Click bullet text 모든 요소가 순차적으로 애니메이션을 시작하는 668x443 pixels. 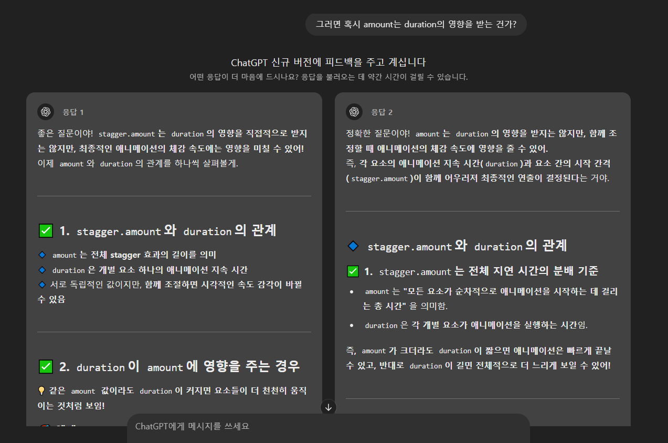pyautogui.click(x=491, y=298)
